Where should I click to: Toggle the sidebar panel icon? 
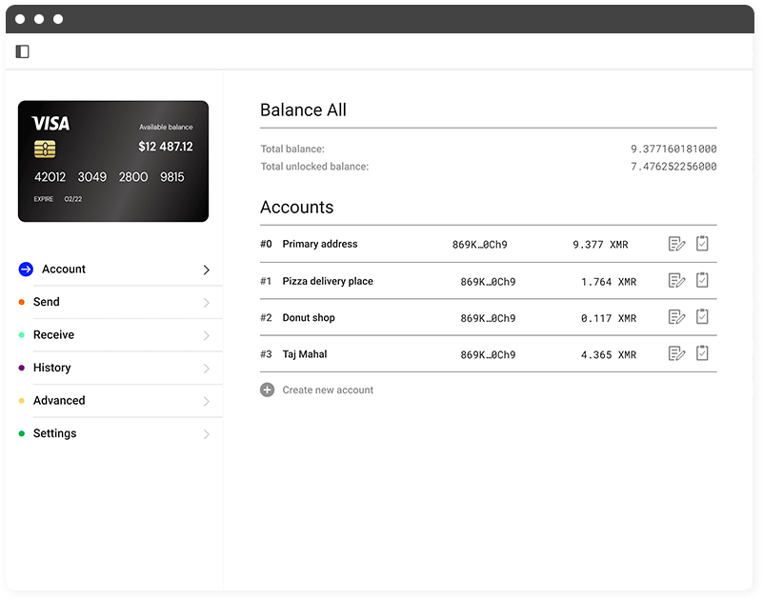click(22, 51)
